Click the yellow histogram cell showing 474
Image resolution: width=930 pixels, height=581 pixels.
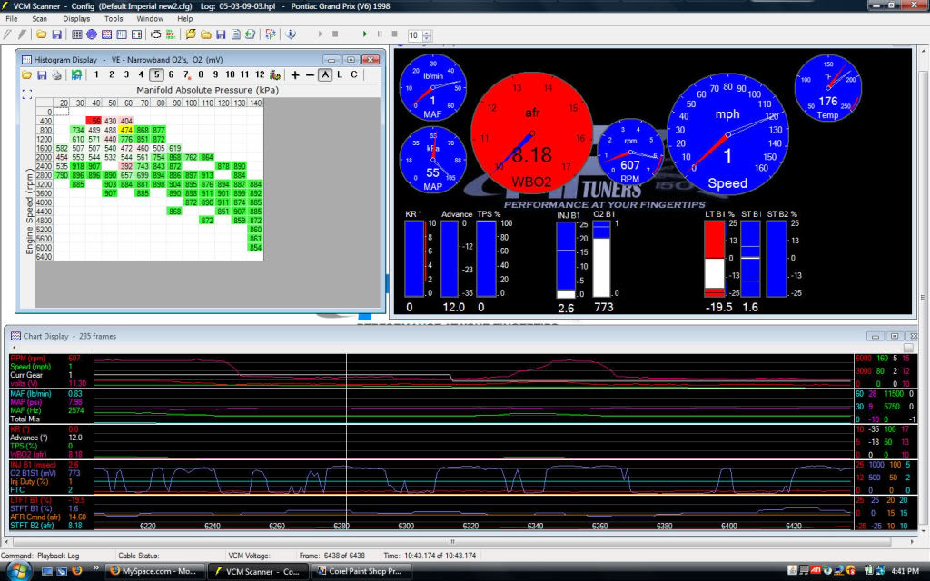click(x=125, y=130)
